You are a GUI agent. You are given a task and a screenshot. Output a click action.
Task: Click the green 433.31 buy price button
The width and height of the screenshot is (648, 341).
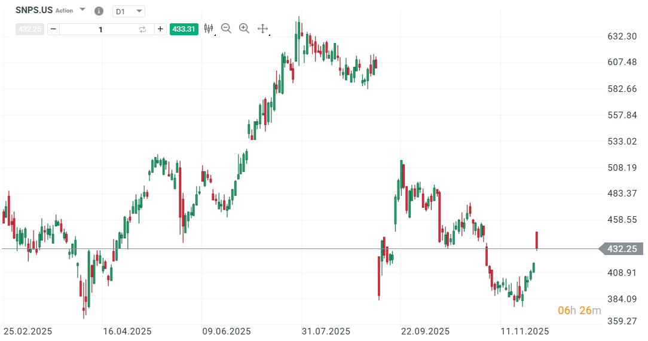coord(184,29)
